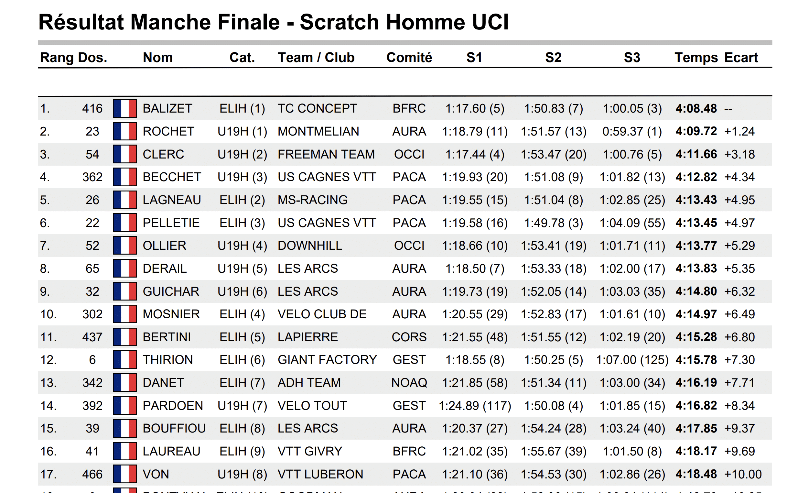Click the +10.00 gap value
Viewport: 809px width, 493px height.
coord(743,474)
